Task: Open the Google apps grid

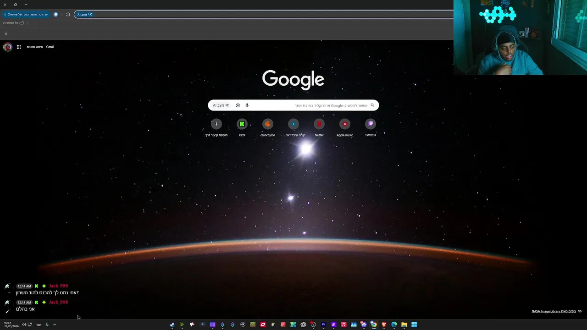Action: [19, 47]
